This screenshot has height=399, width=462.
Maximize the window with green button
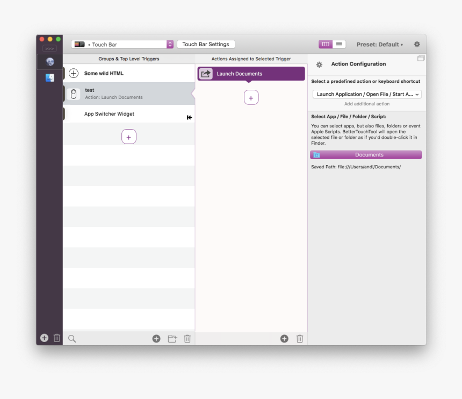pos(59,39)
